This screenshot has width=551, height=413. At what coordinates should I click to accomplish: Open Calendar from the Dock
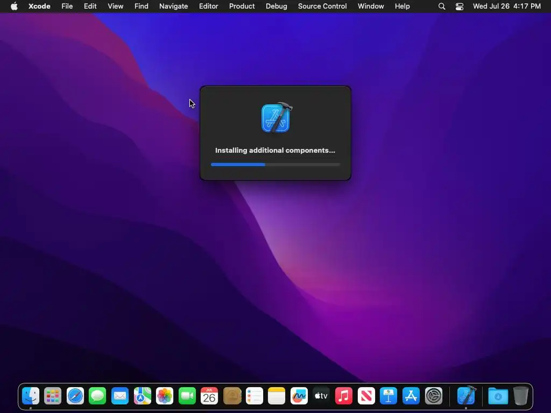pos(209,396)
